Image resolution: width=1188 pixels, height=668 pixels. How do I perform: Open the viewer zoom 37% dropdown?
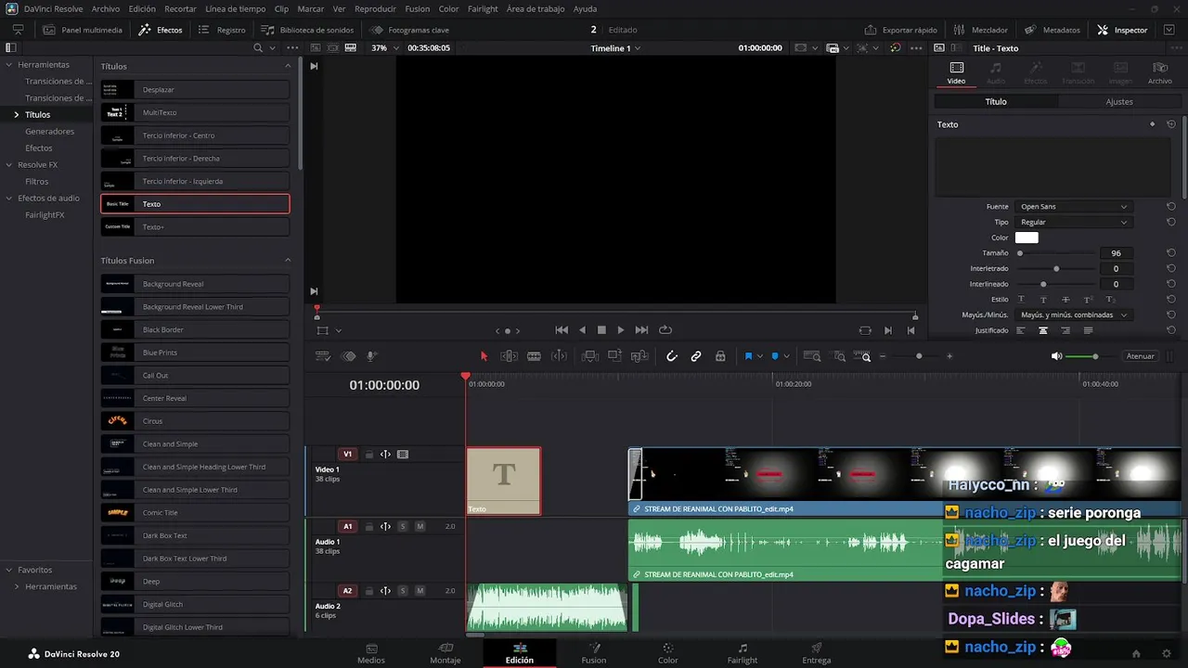coord(385,48)
